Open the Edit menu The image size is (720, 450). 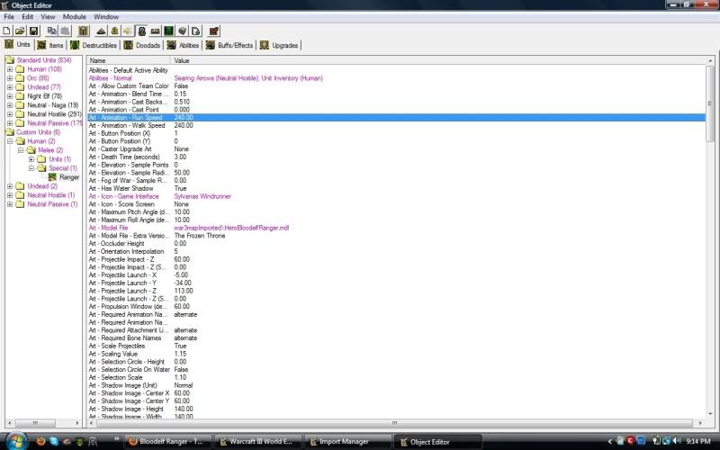[x=28, y=16]
